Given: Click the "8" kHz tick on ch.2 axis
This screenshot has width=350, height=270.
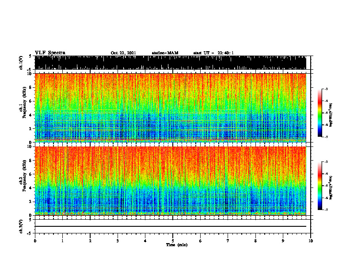Looking at the screenshot, I should [x=30, y=161].
